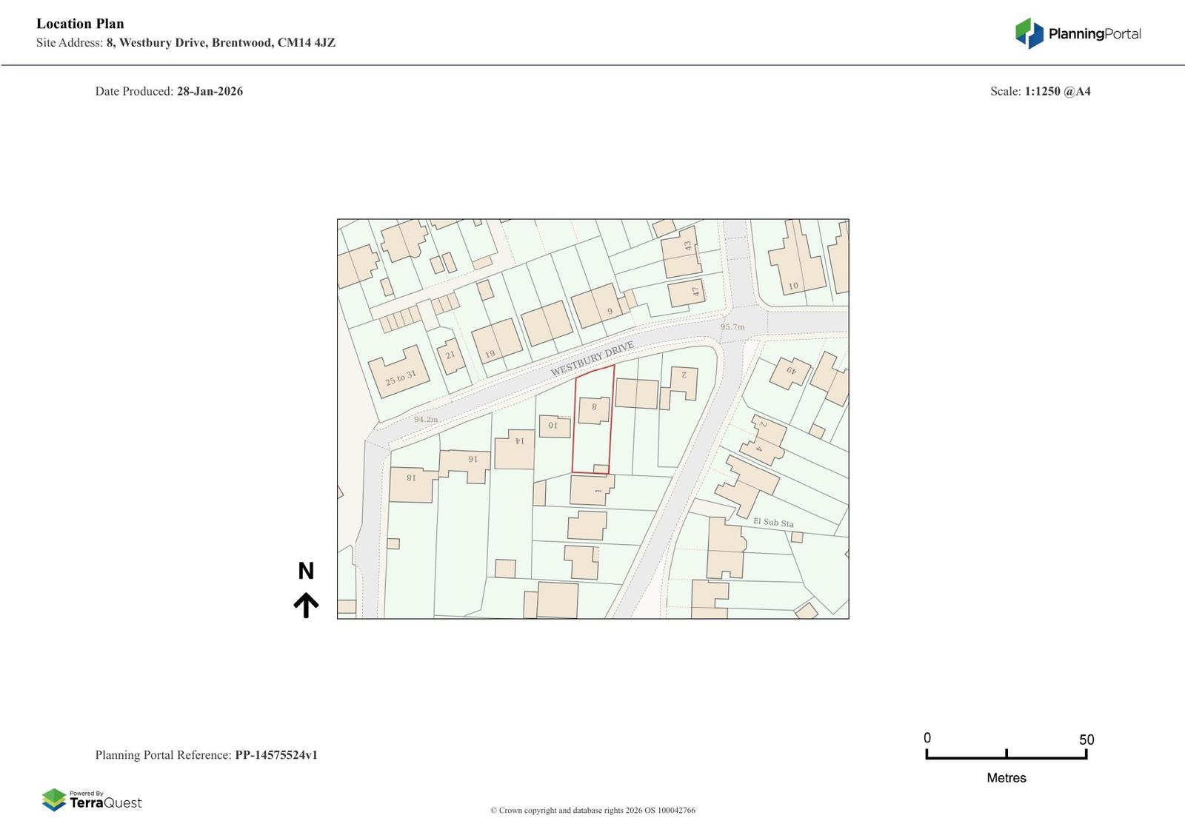Image resolution: width=1185 pixels, height=838 pixels.
Task: Click the bold N compass letter
Action: [306, 571]
